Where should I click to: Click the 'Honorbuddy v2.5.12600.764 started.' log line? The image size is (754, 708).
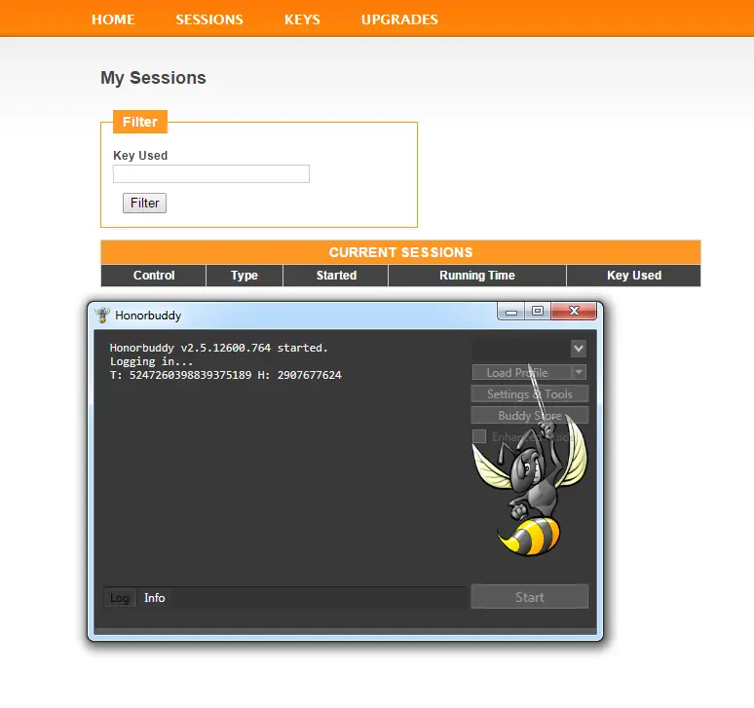click(x=219, y=348)
